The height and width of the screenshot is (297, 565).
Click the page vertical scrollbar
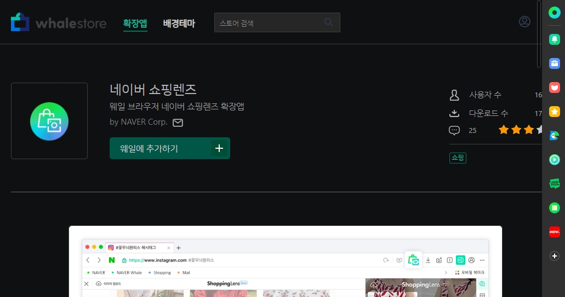pos(539,34)
